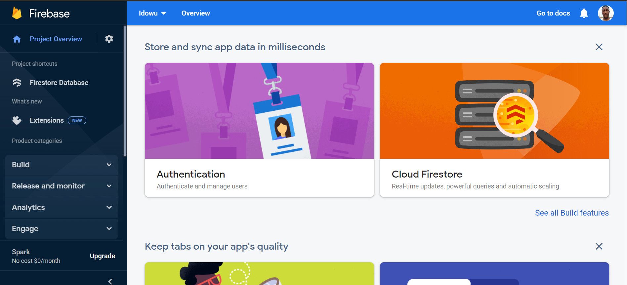Open Go to docs
627x285 pixels.
pos(553,13)
